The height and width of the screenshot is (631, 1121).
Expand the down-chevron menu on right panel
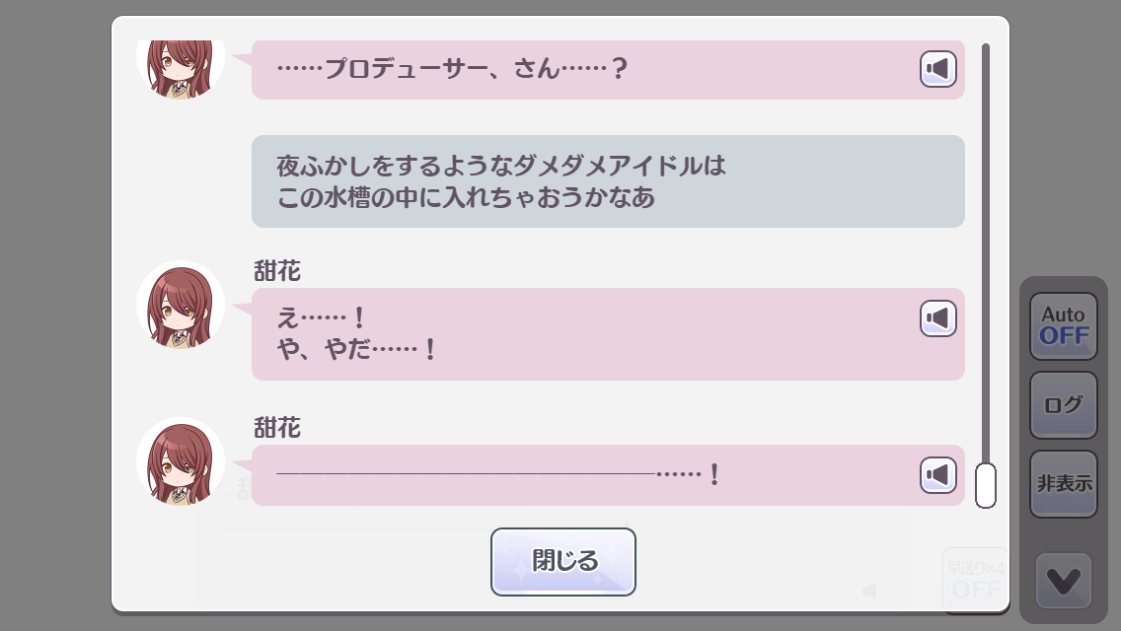pos(1064,582)
